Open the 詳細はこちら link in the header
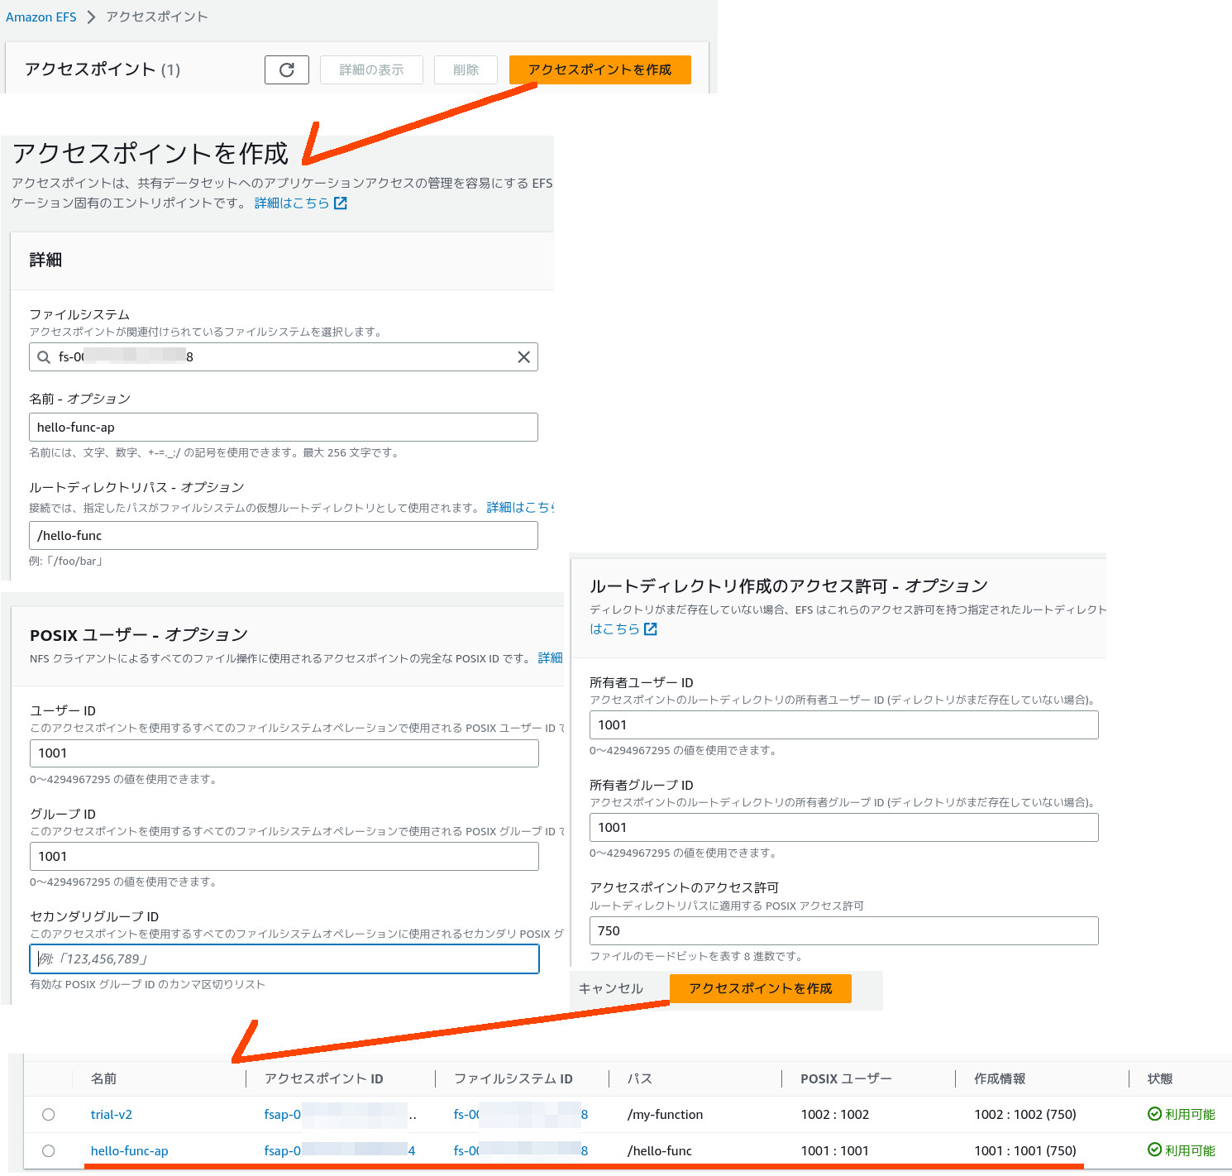1232x1176 pixels. point(291,203)
